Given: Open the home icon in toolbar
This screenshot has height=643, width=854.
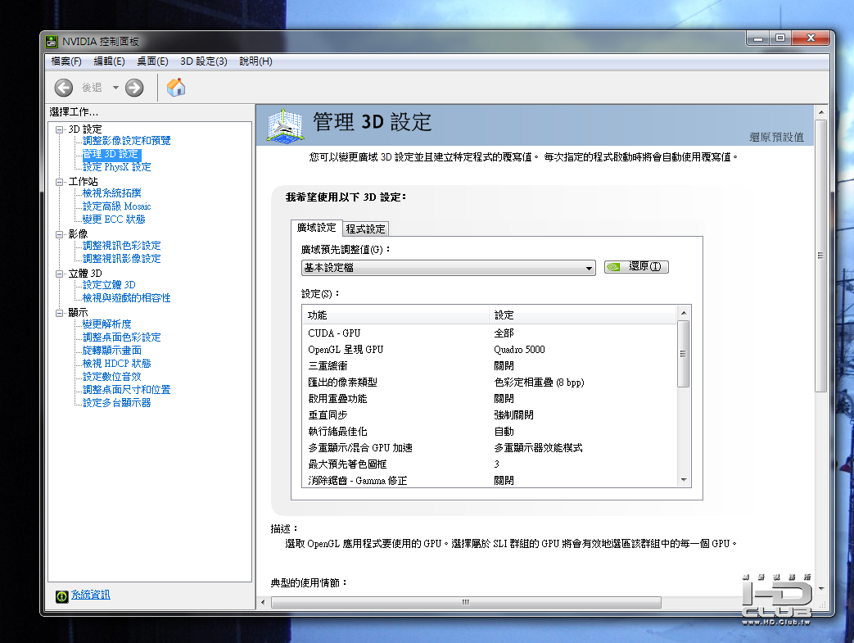Looking at the screenshot, I should [176, 87].
